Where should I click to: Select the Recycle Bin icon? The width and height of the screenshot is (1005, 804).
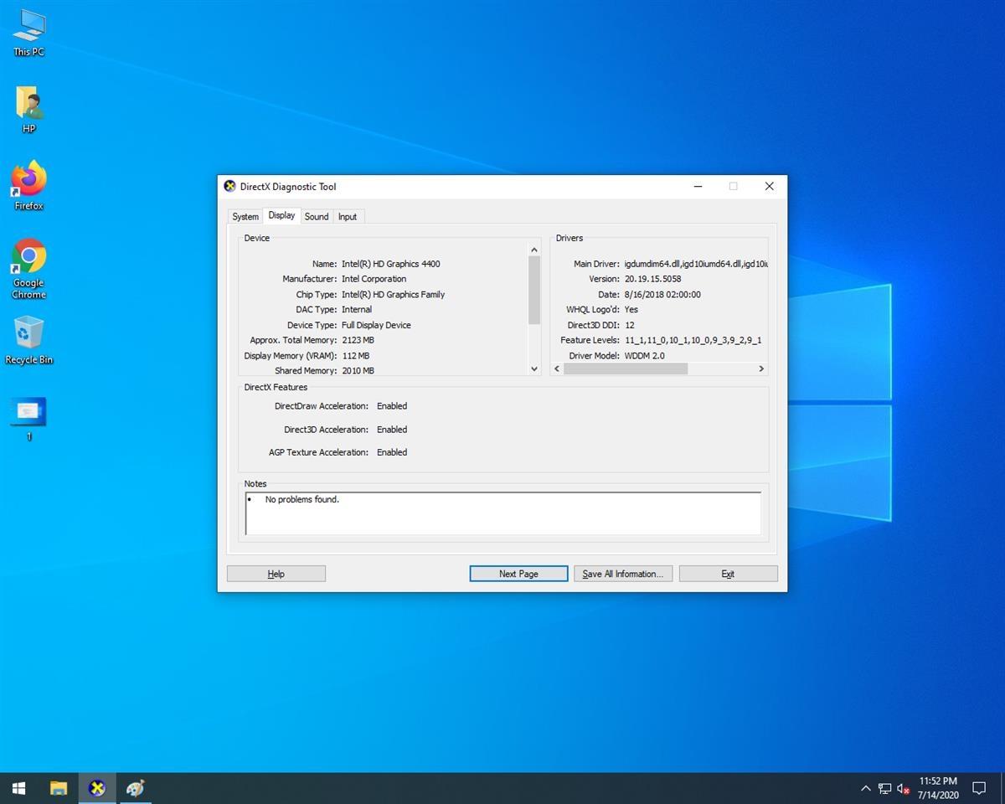tap(28, 340)
